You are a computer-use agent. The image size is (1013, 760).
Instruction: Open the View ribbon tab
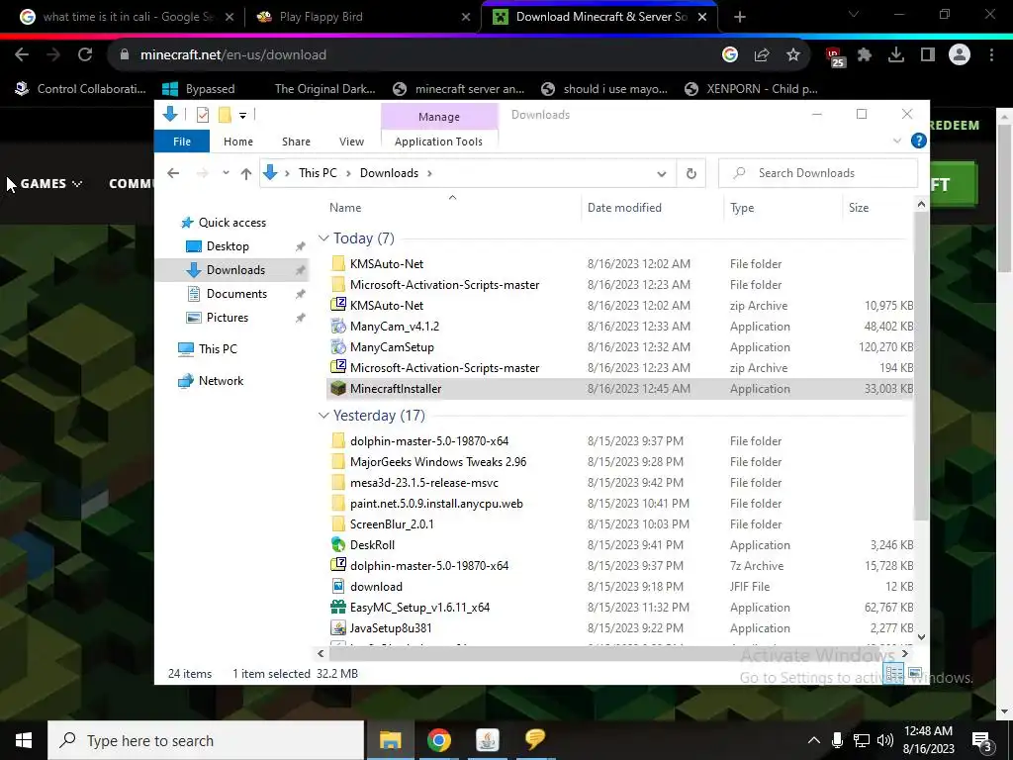tap(351, 142)
